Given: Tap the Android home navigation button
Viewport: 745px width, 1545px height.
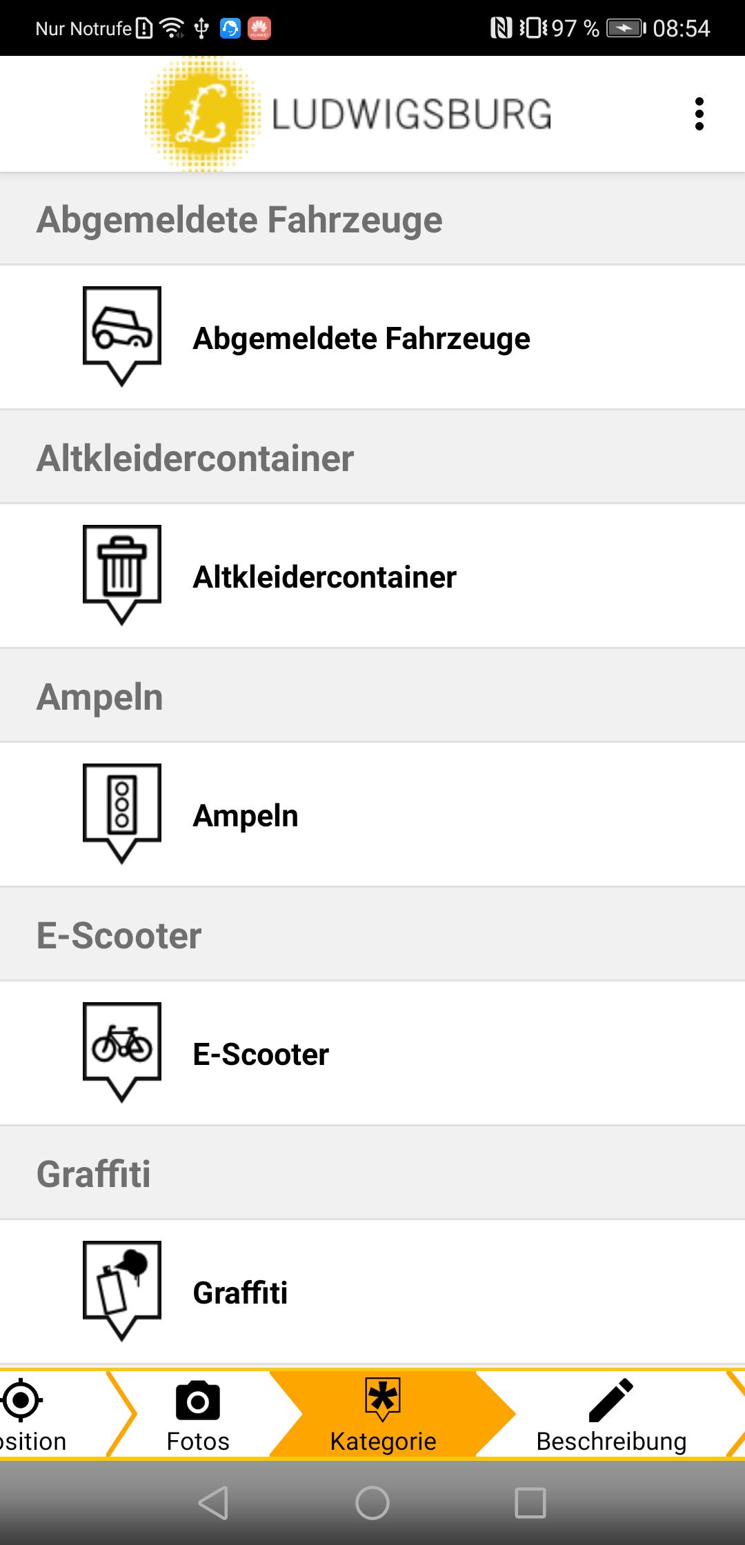Looking at the screenshot, I should coord(372,1502).
